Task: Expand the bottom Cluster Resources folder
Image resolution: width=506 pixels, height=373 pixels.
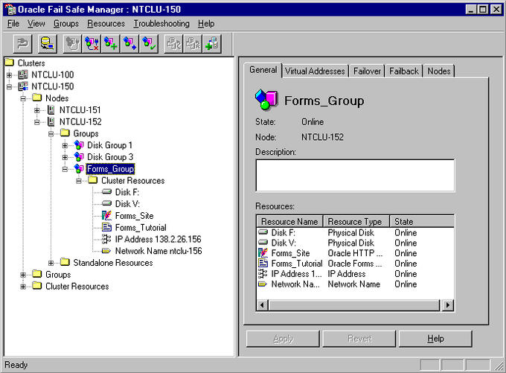Action: pyautogui.click(x=23, y=287)
